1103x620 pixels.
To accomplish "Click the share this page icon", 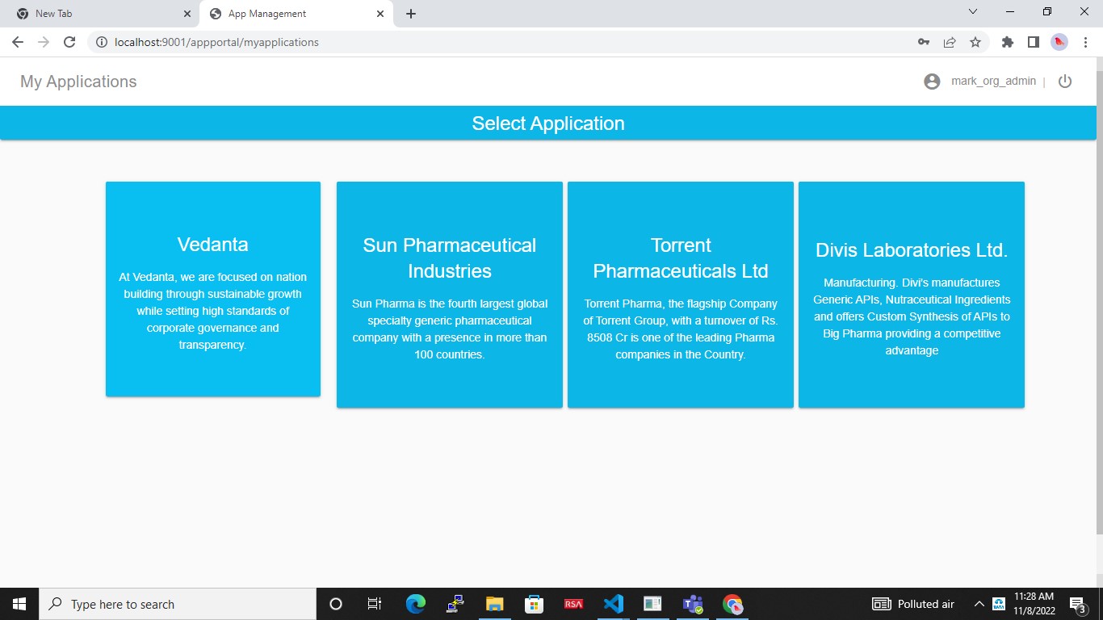I will pos(950,42).
